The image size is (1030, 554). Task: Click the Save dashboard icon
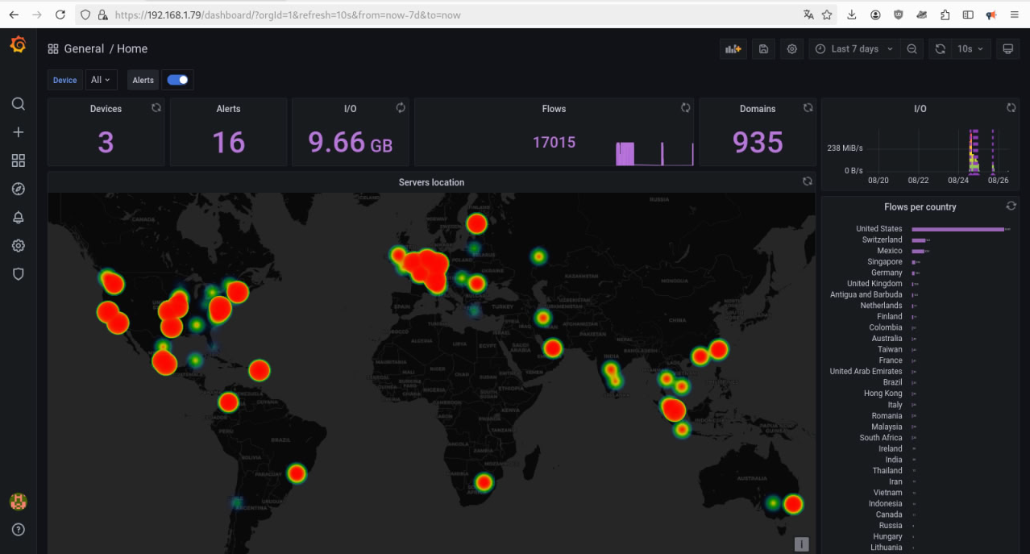pyautogui.click(x=763, y=49)
